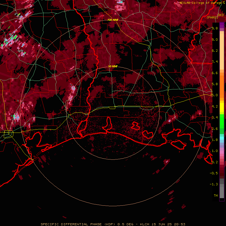Pick the cyan band beside 1.8
226x226 pixels.
222,138
